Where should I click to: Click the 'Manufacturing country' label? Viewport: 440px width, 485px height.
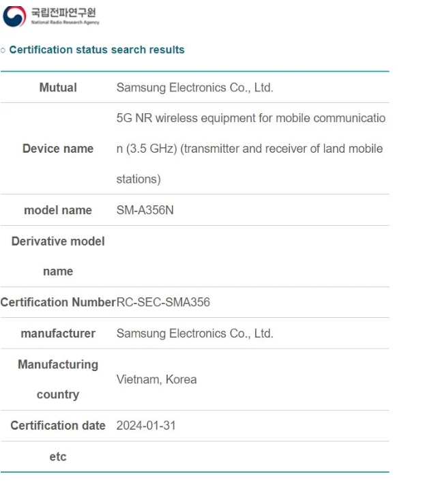click(58, 379)
